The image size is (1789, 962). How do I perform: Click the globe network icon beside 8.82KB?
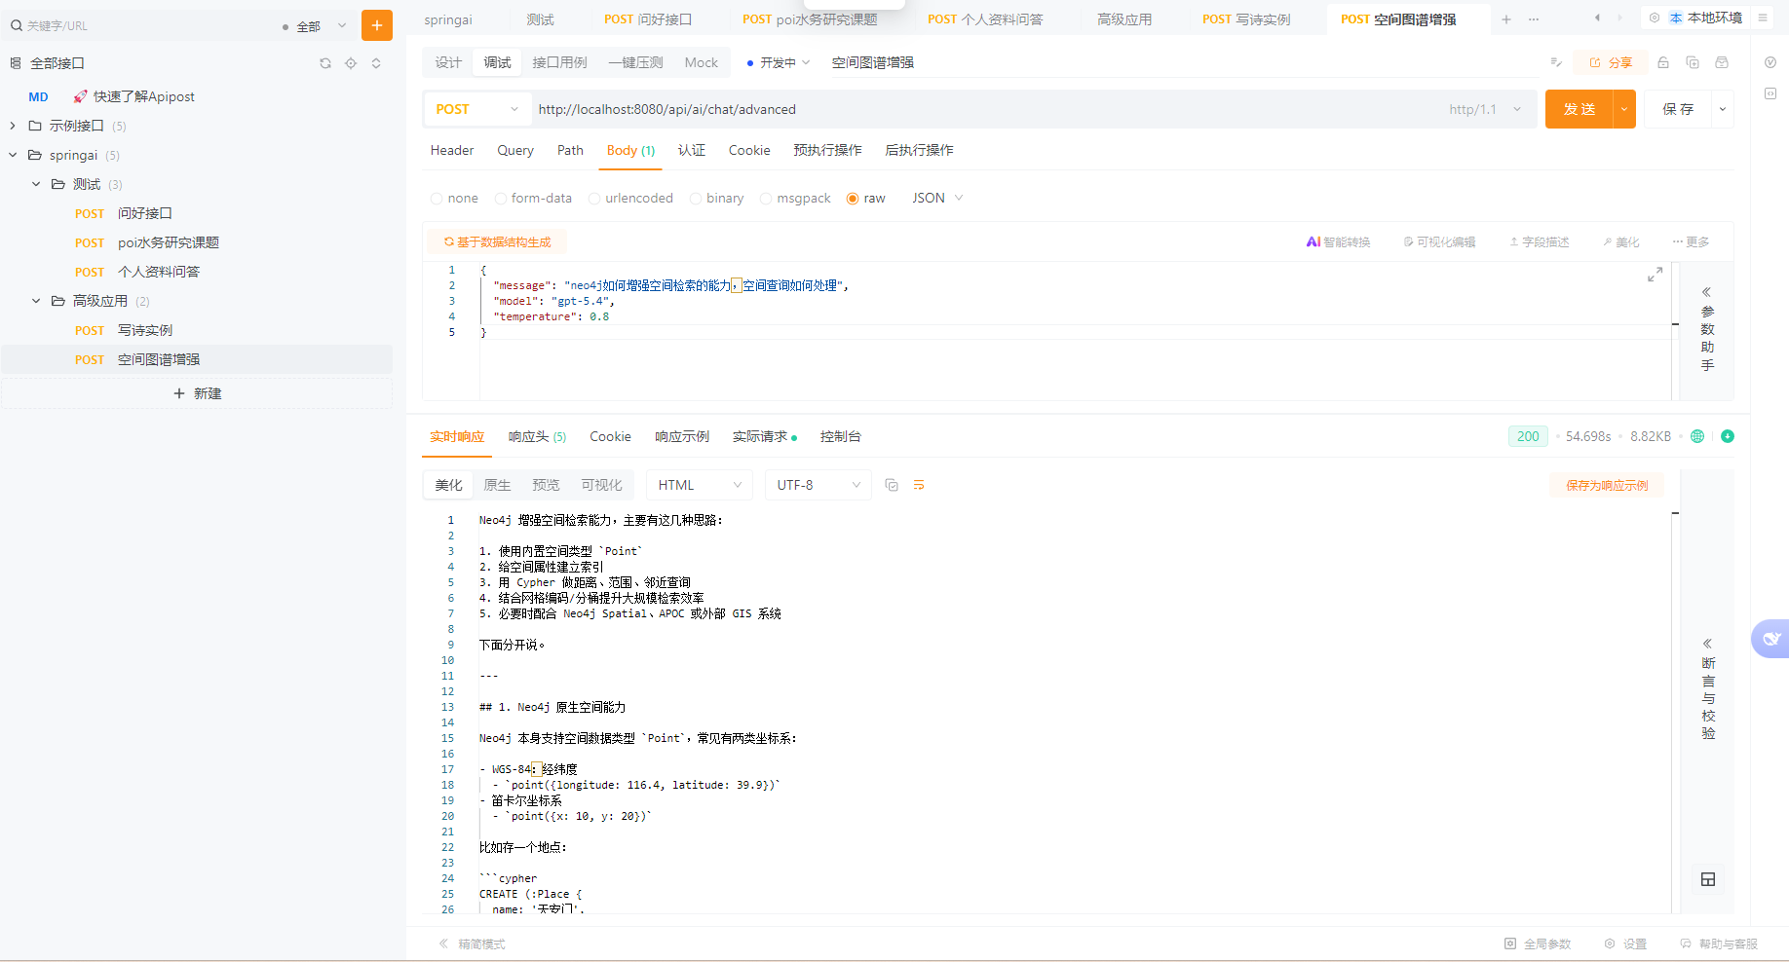(x=1697, y=436)
